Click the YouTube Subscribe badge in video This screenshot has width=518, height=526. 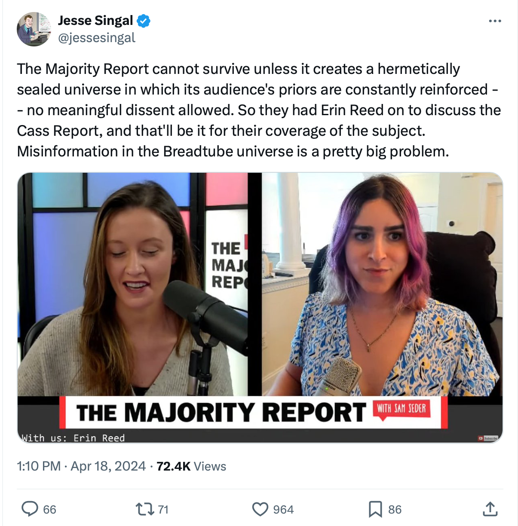[x=488, y=438]
